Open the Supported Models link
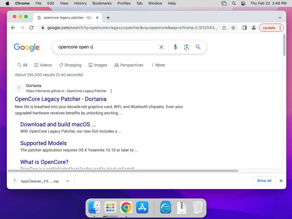 coord(43,143)
